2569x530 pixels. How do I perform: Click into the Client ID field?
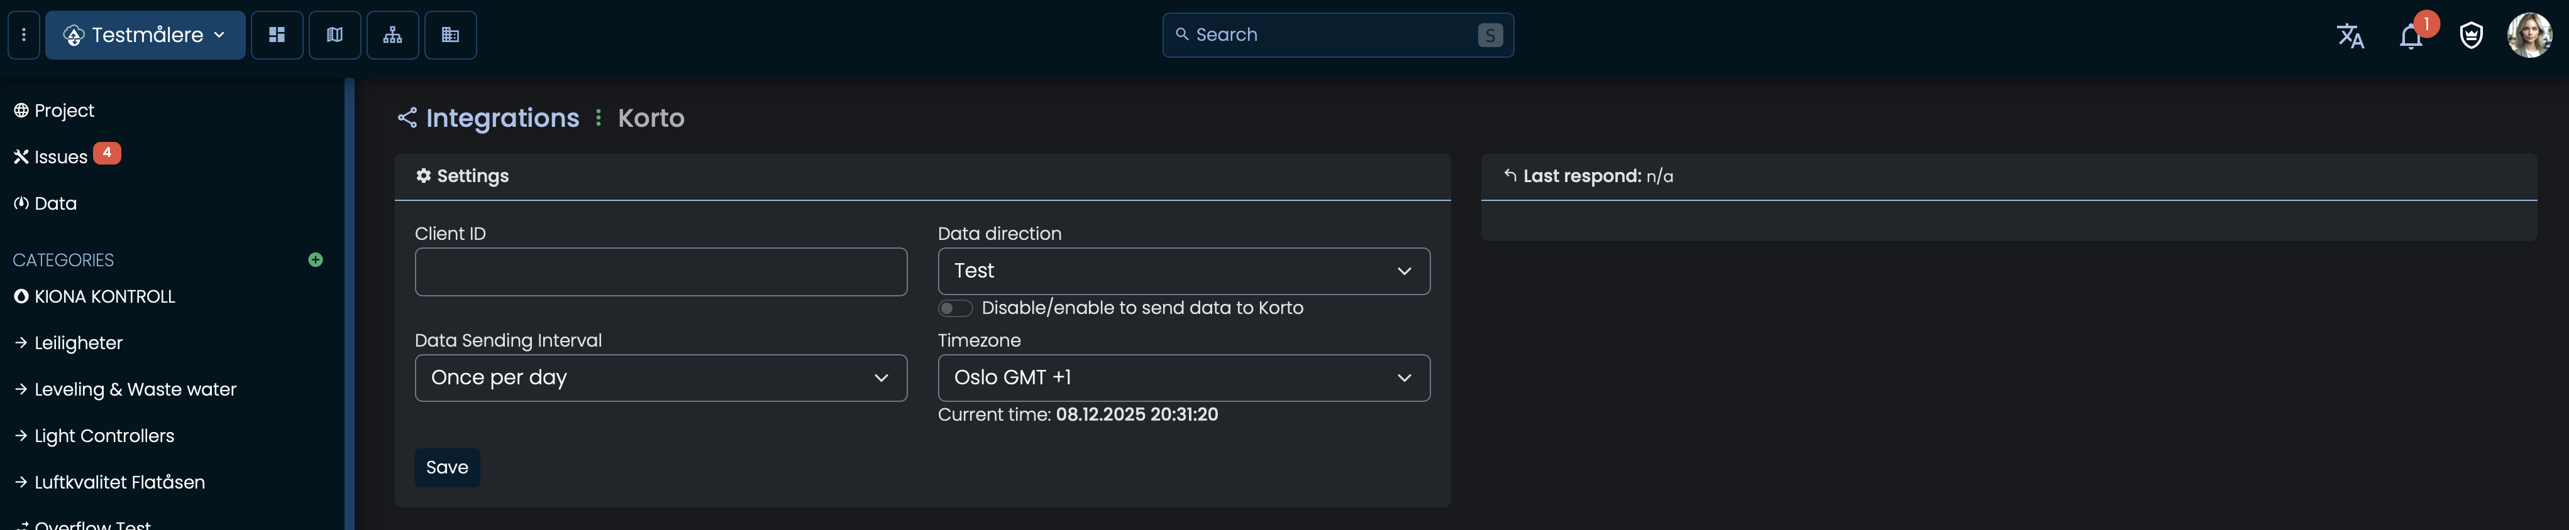(661, 272)
